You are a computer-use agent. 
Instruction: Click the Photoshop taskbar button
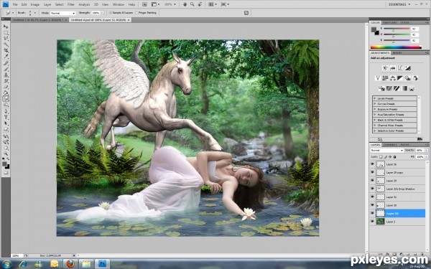(102, 264)
